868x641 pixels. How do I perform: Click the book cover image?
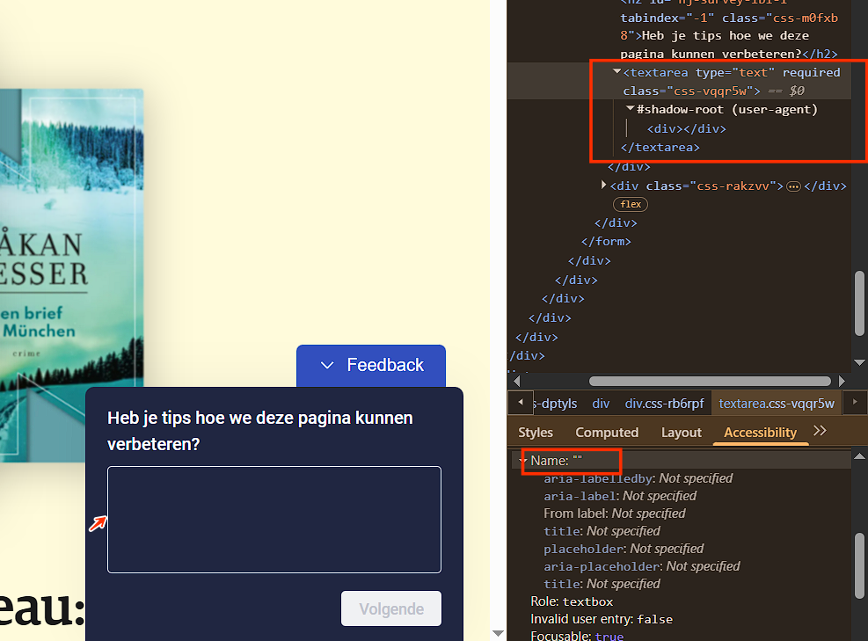70,273
